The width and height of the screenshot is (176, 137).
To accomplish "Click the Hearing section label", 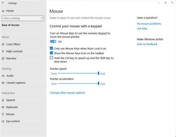I will 6,69.
